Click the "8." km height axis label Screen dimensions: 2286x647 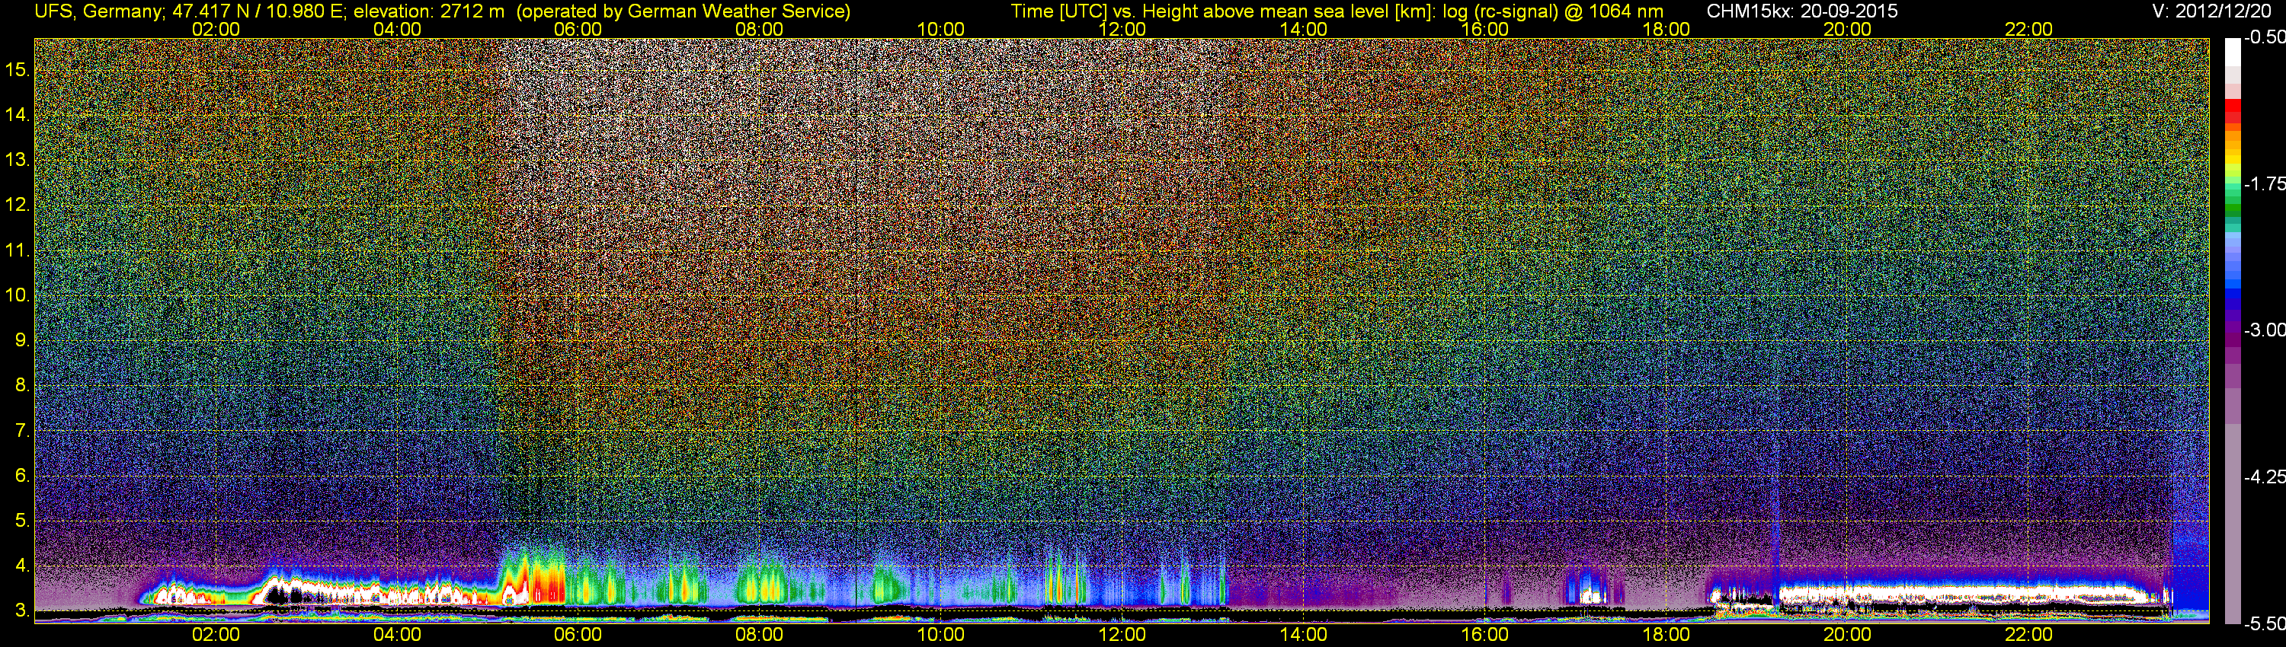pyautogui.click(x=22, y=386)
